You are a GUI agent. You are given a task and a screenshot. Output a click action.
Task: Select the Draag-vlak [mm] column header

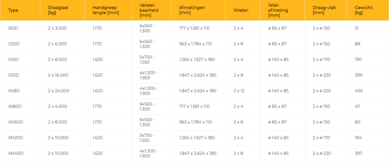click(x=326, y=10)
